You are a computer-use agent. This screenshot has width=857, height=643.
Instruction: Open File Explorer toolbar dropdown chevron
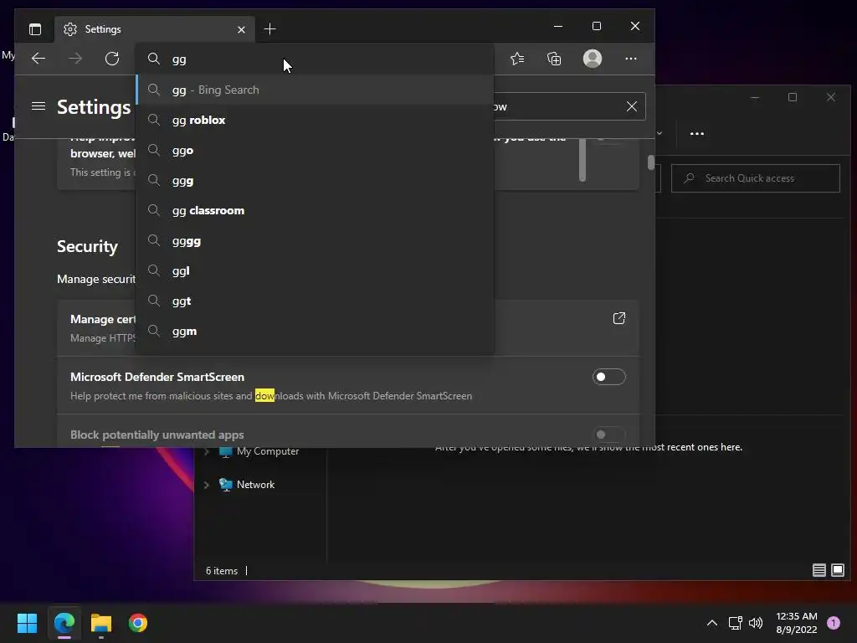click(x=659, y=133)
